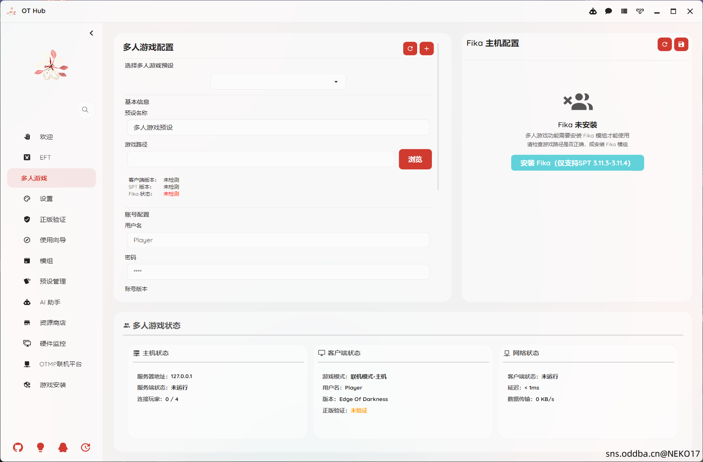
Task: Click the robot icon beside AI 助手
Action: click(27, 302)
